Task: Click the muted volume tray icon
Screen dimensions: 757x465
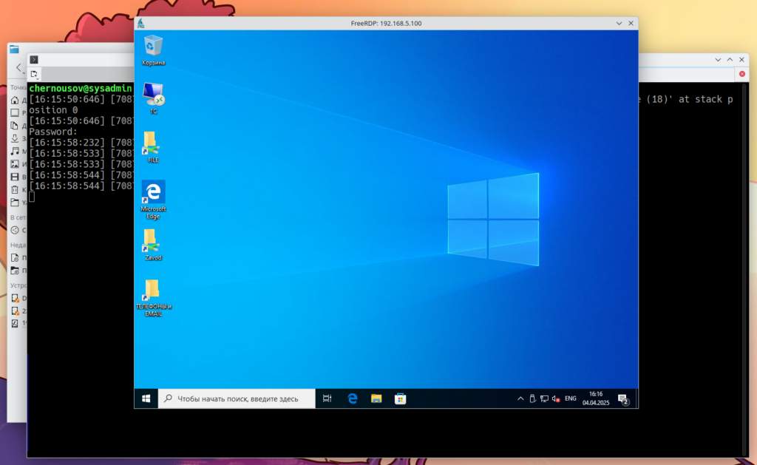Action: pos(556,398)
